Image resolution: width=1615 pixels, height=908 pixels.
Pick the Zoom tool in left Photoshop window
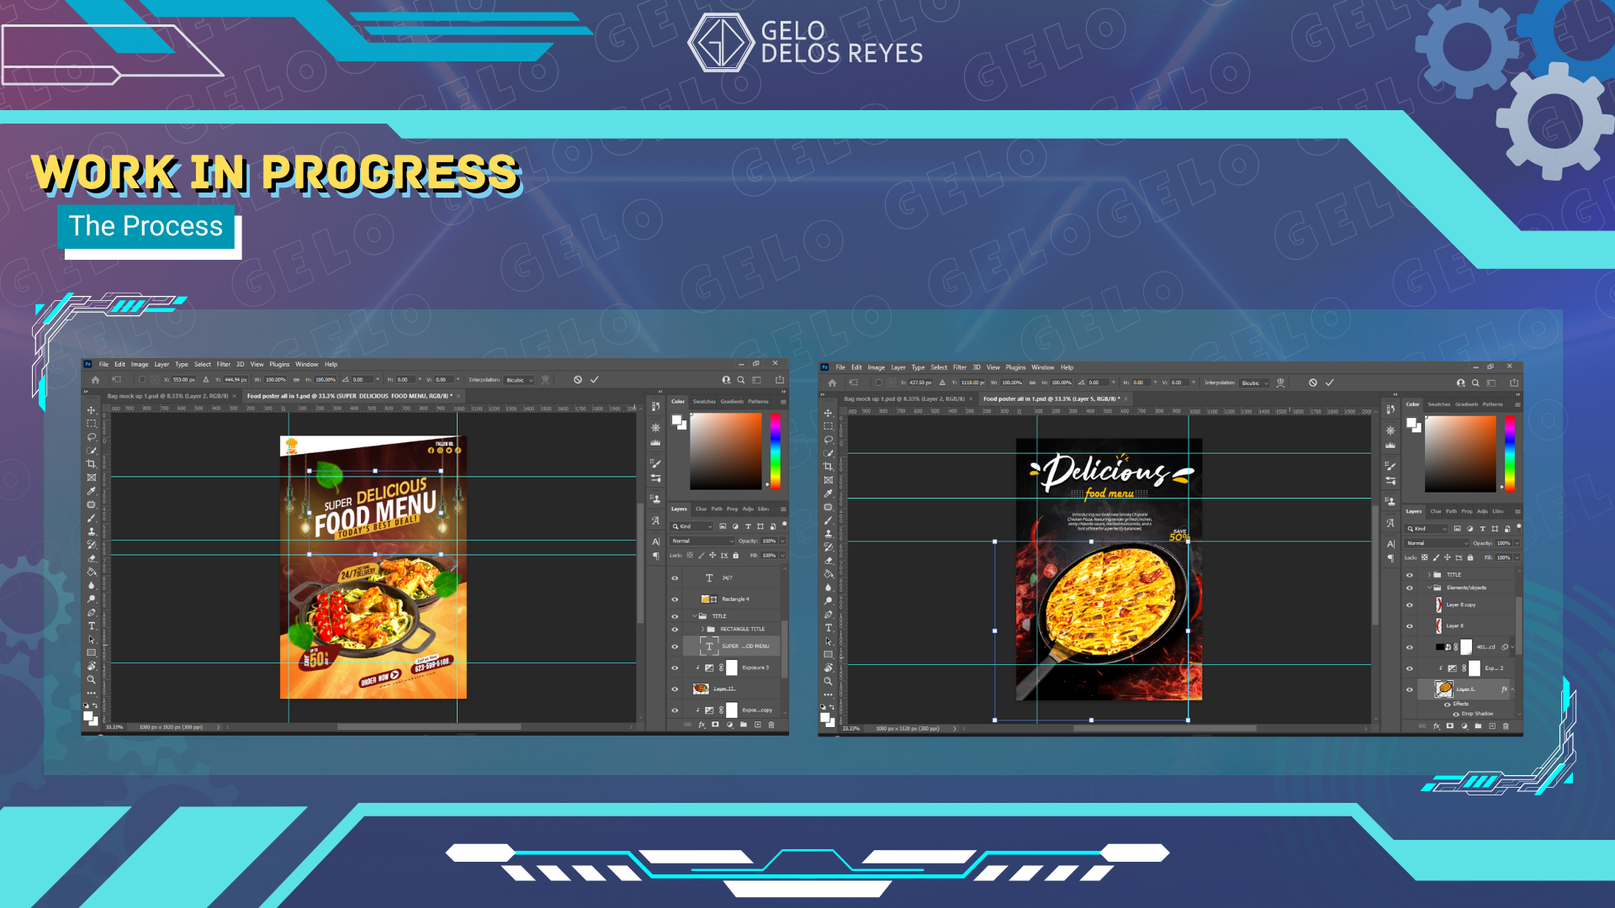91,679
